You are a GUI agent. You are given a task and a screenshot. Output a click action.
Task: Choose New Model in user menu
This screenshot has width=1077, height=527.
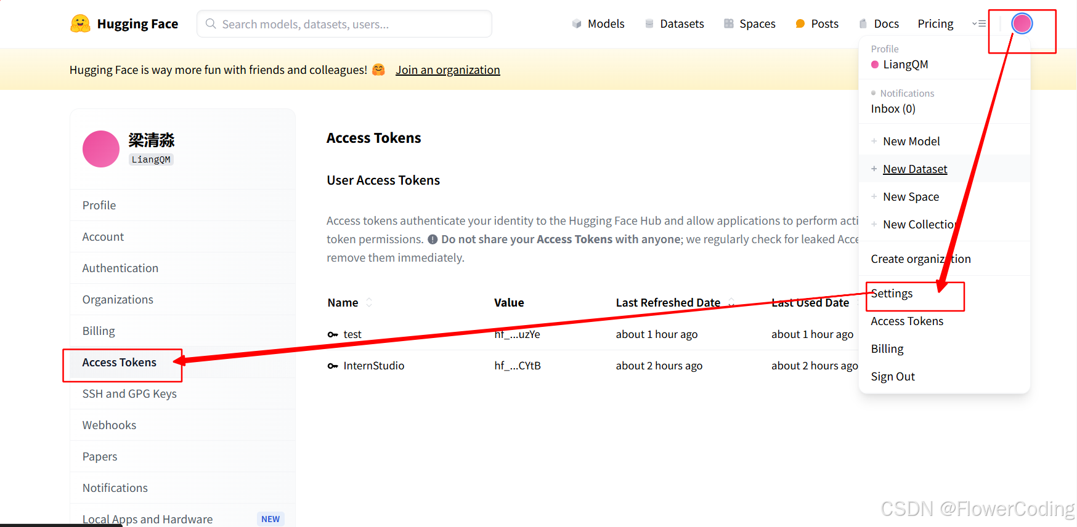(944, 141)
